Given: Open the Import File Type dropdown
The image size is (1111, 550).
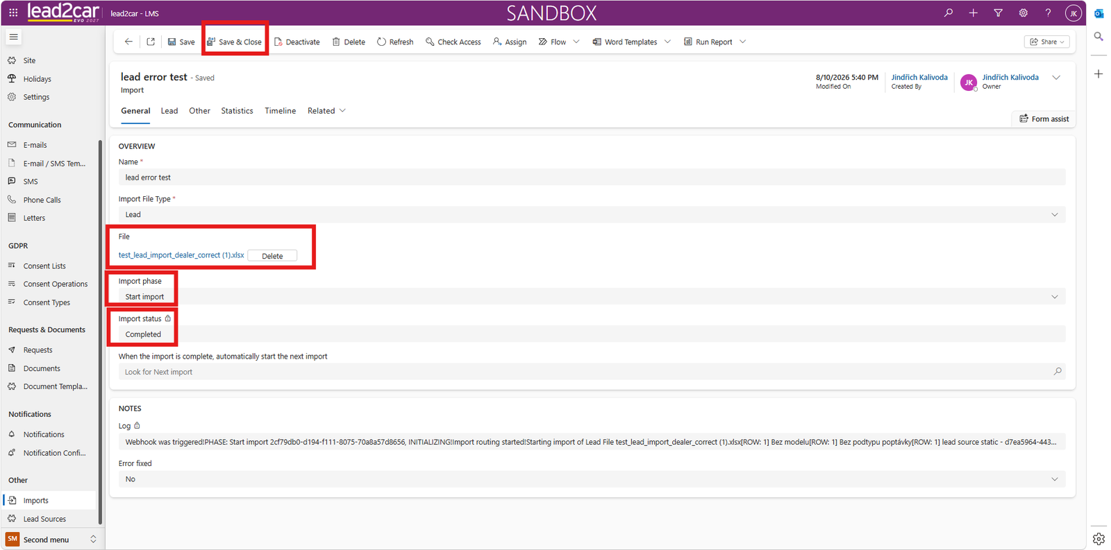Looking at the screenshot, I should coord(592,214).
